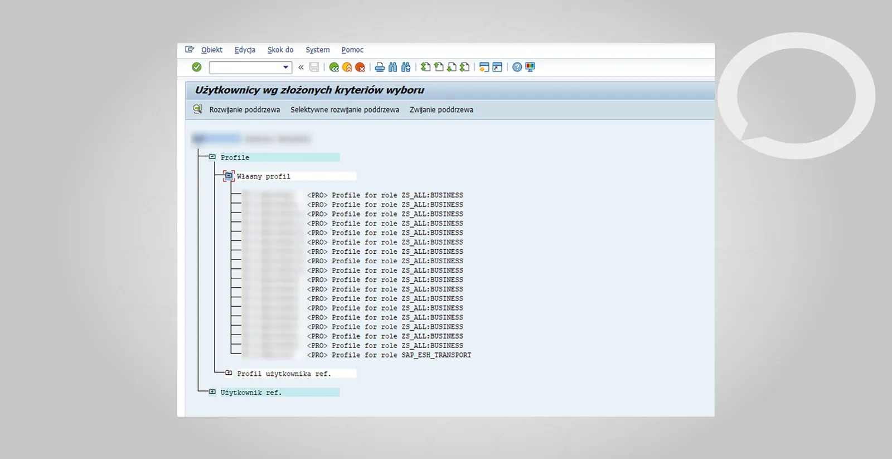Go to first page icon

[x=425, y=67]
